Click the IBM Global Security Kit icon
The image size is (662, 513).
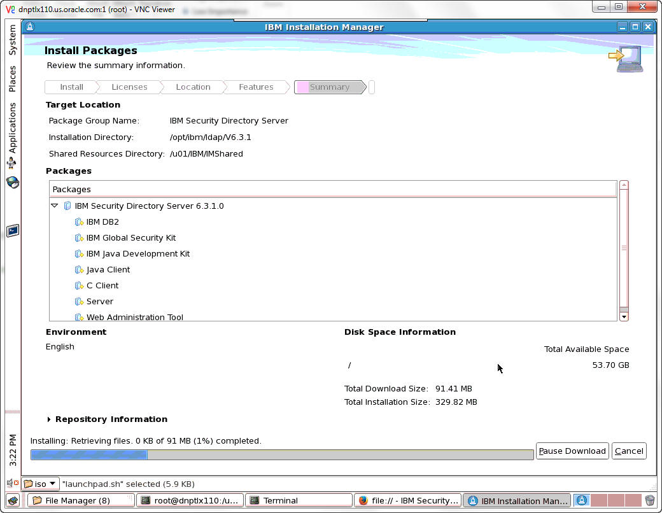point(79,238)
